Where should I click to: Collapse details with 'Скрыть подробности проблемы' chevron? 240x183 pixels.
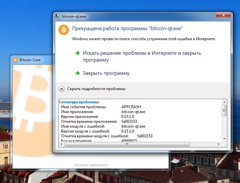coord(61,89)
